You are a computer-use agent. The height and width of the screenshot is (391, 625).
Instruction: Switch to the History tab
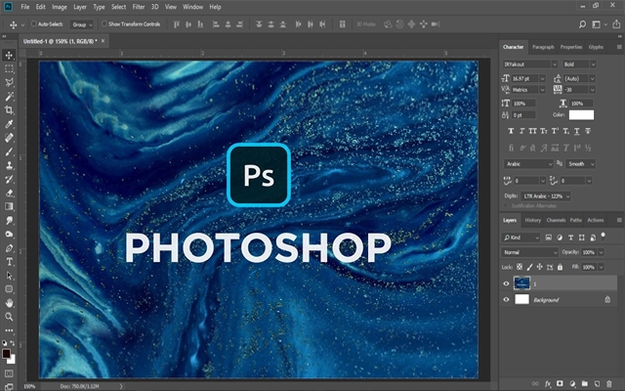532,220
